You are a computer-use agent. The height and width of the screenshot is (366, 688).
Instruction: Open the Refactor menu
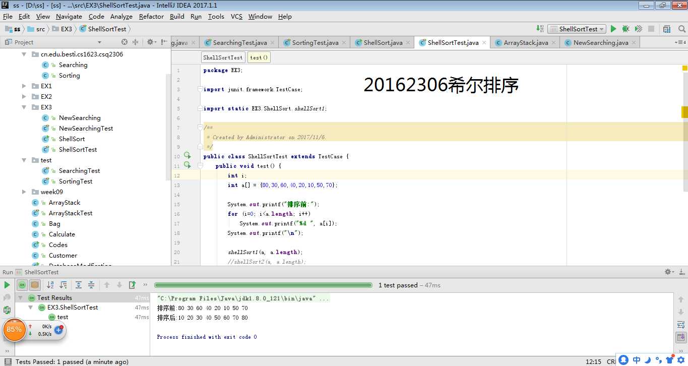tap(151, 16)
